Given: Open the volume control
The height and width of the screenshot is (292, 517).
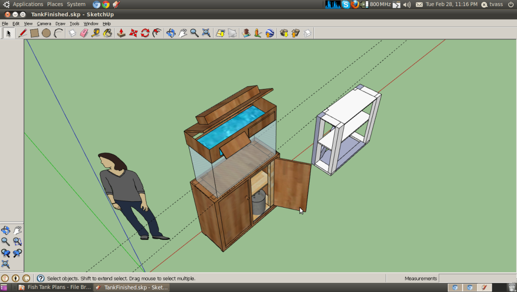Looking at the screenshot, I should tap(407, 4).
